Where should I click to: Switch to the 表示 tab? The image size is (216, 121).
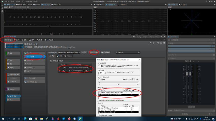click(x=17, y=40)
